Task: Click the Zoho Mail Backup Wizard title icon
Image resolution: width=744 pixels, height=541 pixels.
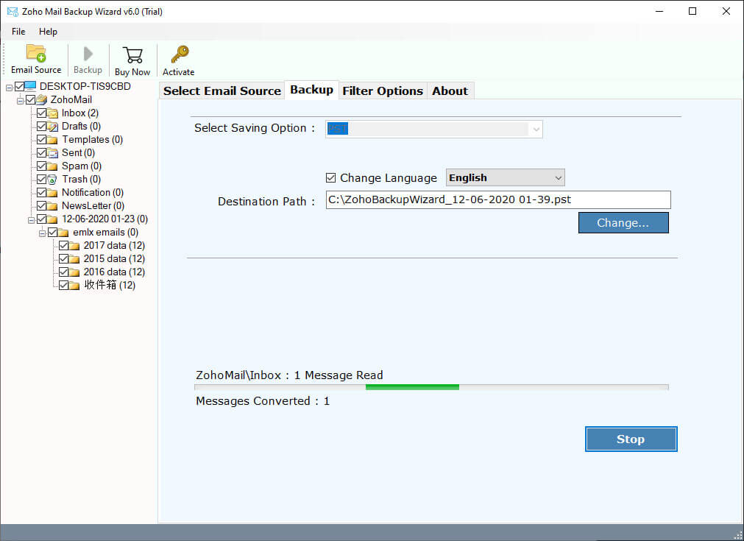Action: tap(13, 11)
